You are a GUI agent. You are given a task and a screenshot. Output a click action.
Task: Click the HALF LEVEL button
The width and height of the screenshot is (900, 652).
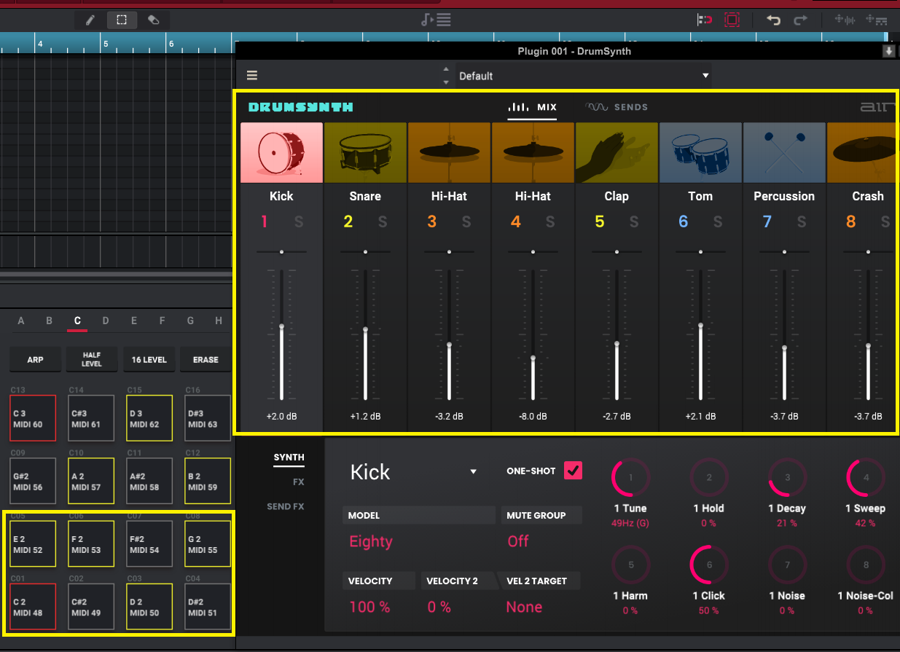point(92,359)
